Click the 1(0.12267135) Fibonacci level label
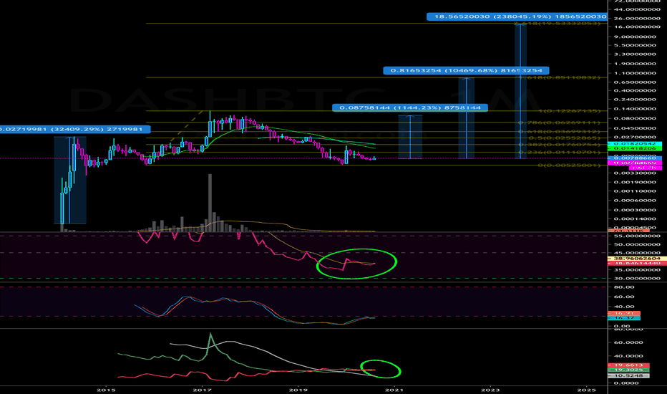Image resolution: width=667 pixels, height=394 pixels. click(570, 111)
